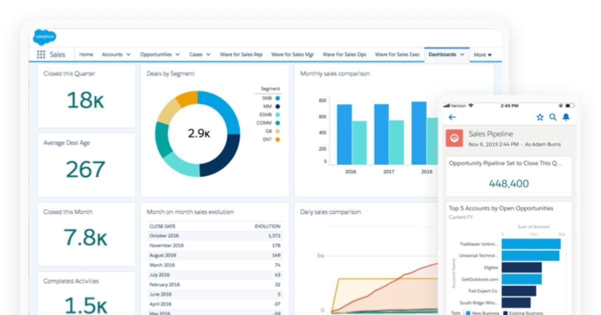Open notifications bell on the phone

point(566,117)
